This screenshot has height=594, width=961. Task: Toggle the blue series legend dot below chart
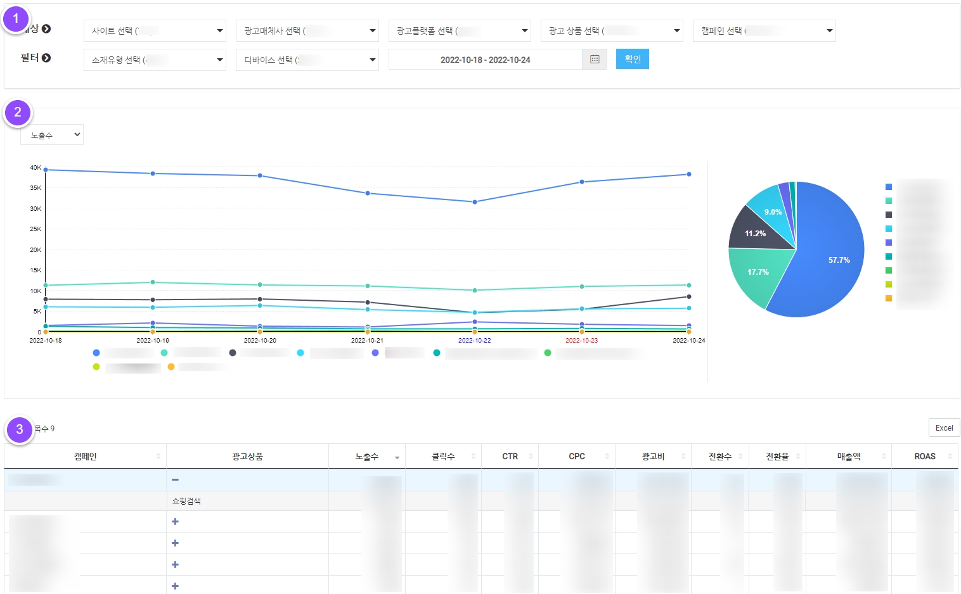pos(96,353)
